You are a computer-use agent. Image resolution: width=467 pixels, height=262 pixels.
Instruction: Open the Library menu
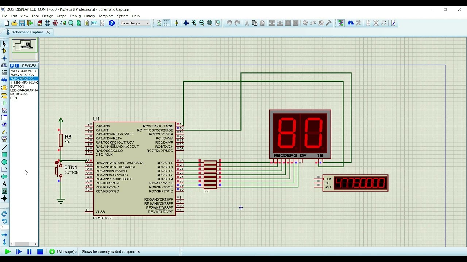[89, 16]
